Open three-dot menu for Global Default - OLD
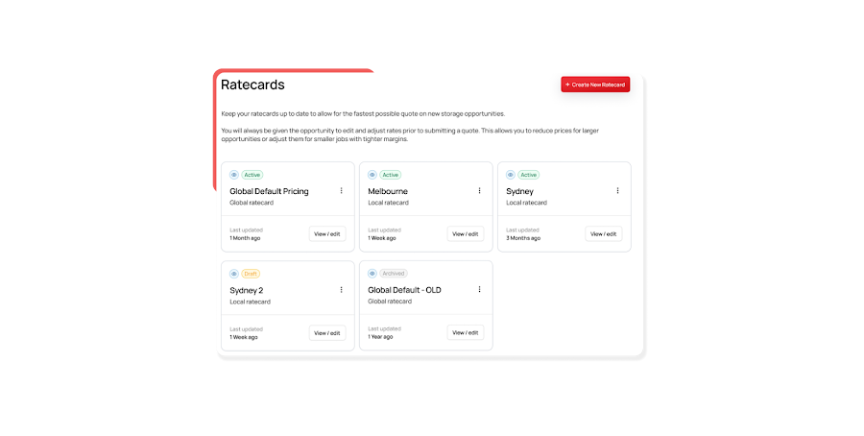 [479, 289]
